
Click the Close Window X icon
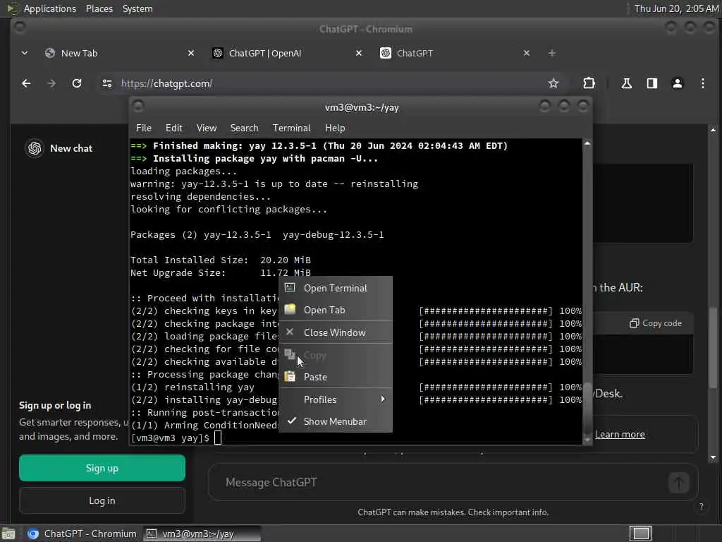point(290,332)
